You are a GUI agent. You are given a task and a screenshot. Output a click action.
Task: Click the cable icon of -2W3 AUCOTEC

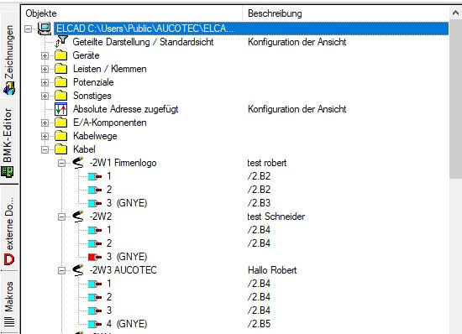click(78, 270)
